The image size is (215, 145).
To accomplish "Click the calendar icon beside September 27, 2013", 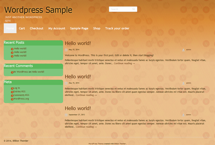I will 66,115.
